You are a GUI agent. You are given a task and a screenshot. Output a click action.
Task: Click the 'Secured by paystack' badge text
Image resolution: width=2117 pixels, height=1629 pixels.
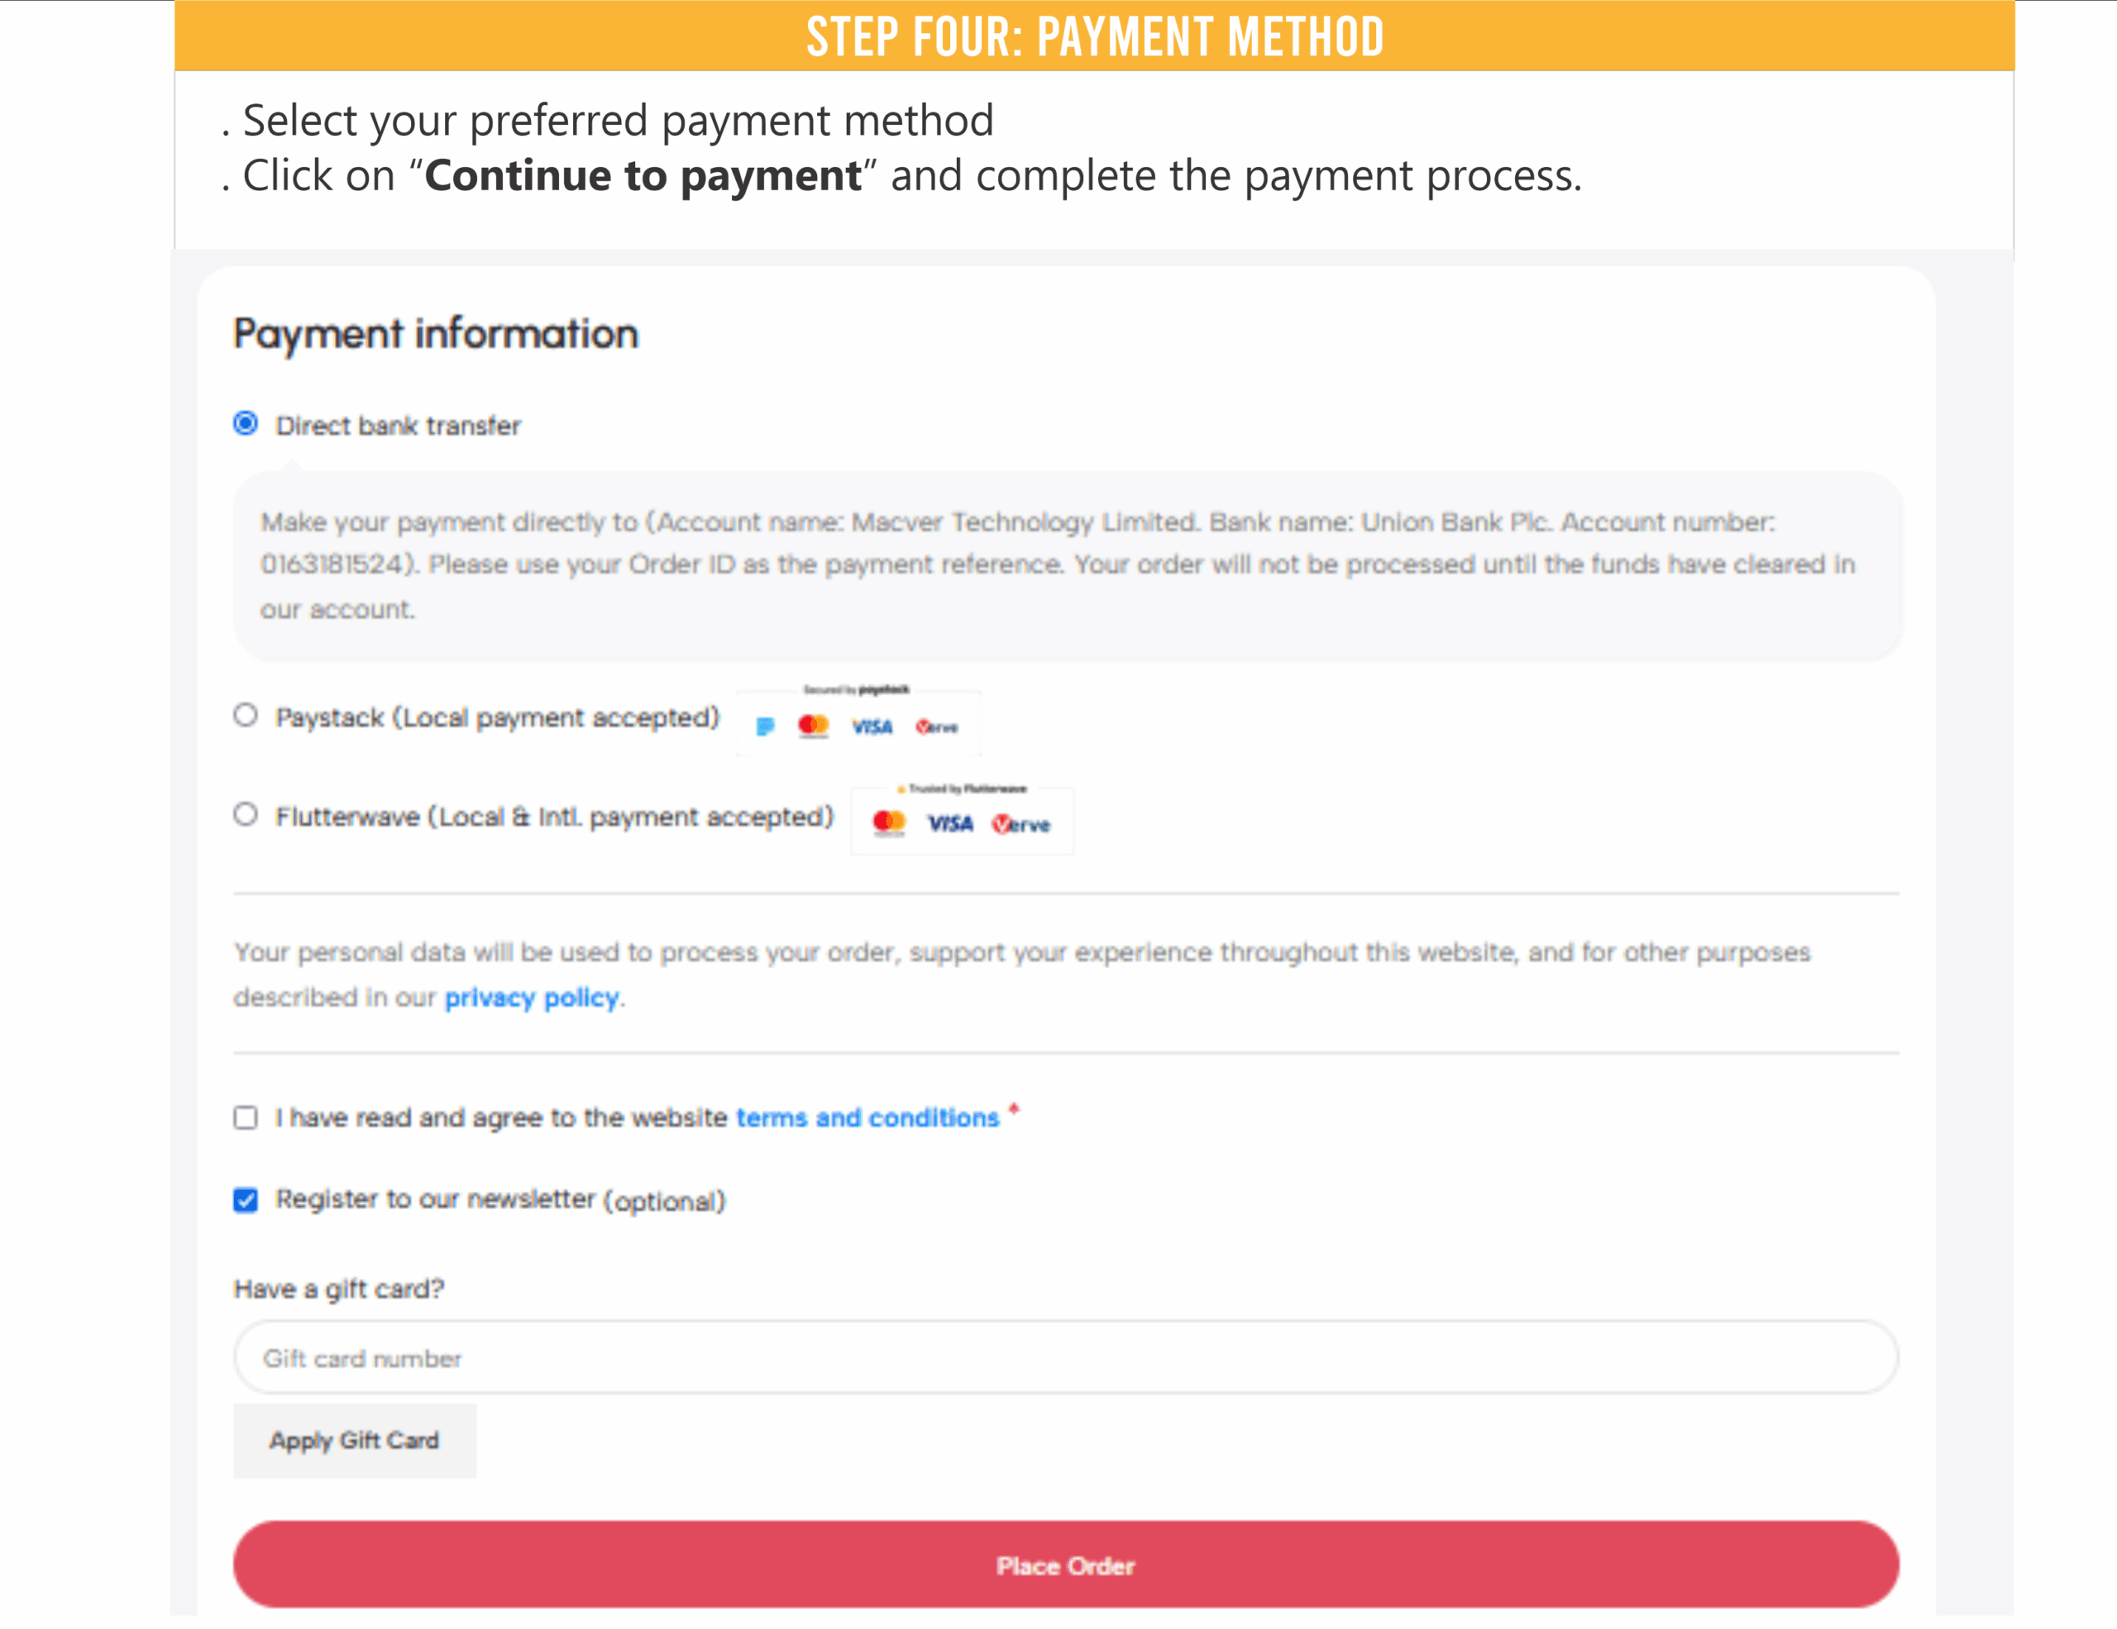click(856, 690)
